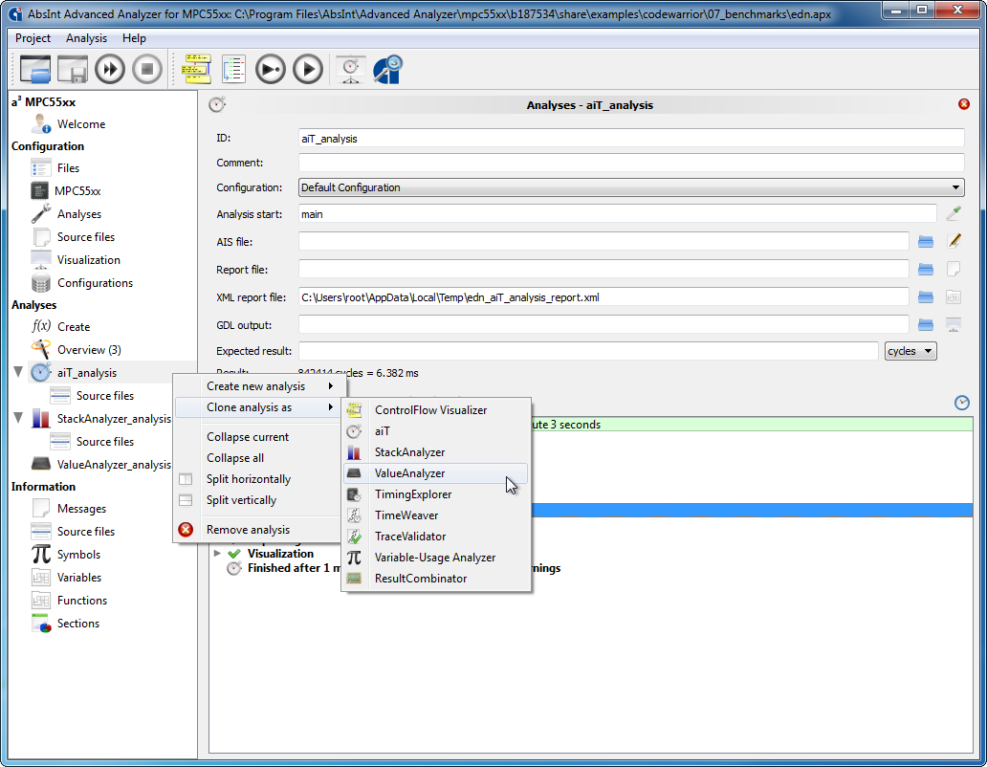This screenshot has width=987, height=767.
Task: Clone analysis as aiT
Action: click(x=435, y=431)
